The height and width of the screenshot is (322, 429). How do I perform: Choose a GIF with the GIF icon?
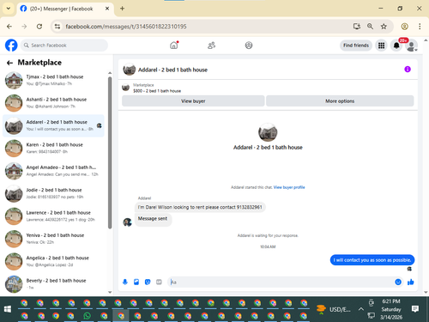159,282
